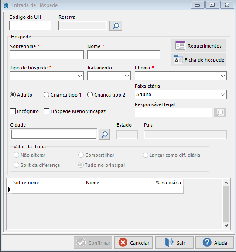Focus the Sobrenome input field
Viewport: 236px width, 252px height.
point(47,55)
